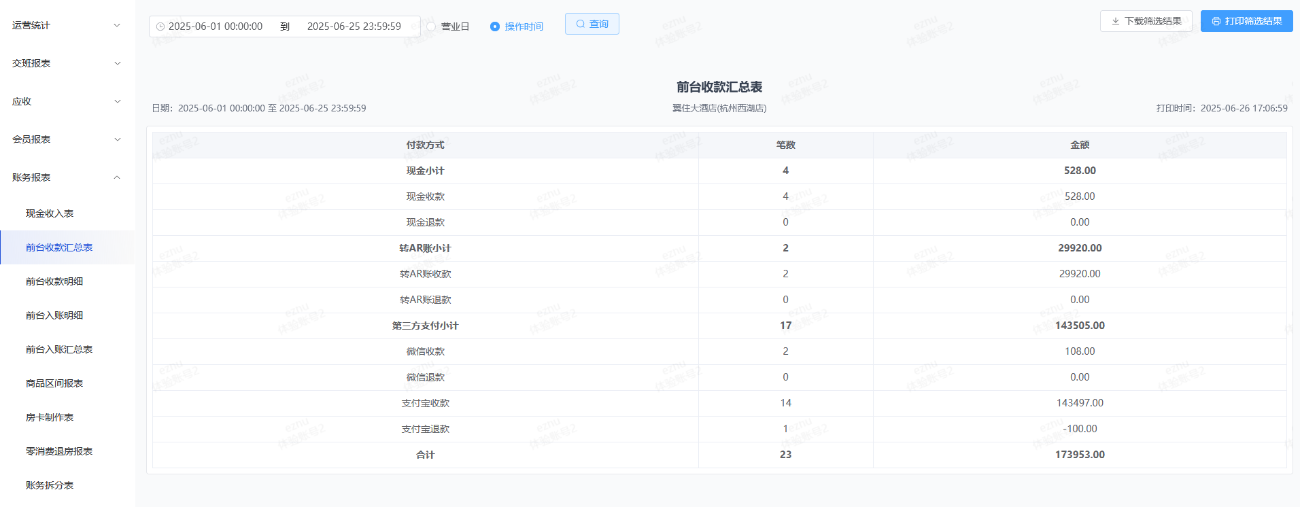Click the 现金小计 row label
Image resolution: width=1300 pixels, height=507 pixels.
click(x=425, y=171)
